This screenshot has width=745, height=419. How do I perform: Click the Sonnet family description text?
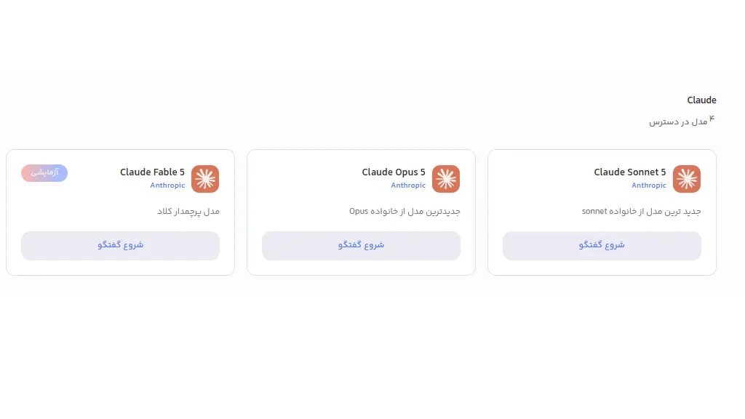tap(642, 212)
